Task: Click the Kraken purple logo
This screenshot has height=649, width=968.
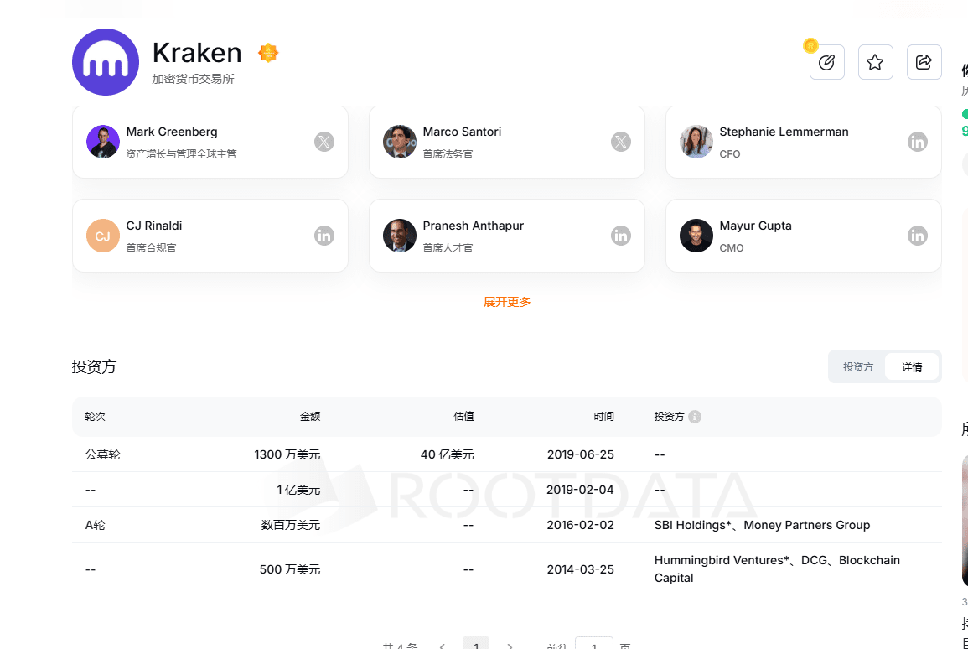Action: click(x=106, y=62)
